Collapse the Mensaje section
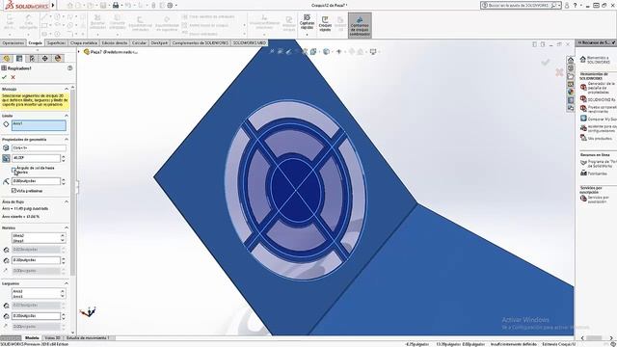617x347 pixels. click(67, 89)
